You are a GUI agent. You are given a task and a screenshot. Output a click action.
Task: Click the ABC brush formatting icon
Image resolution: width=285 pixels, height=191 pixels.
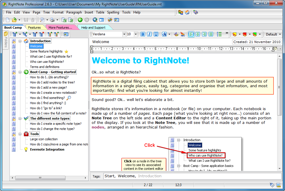(x=183, y=34)
